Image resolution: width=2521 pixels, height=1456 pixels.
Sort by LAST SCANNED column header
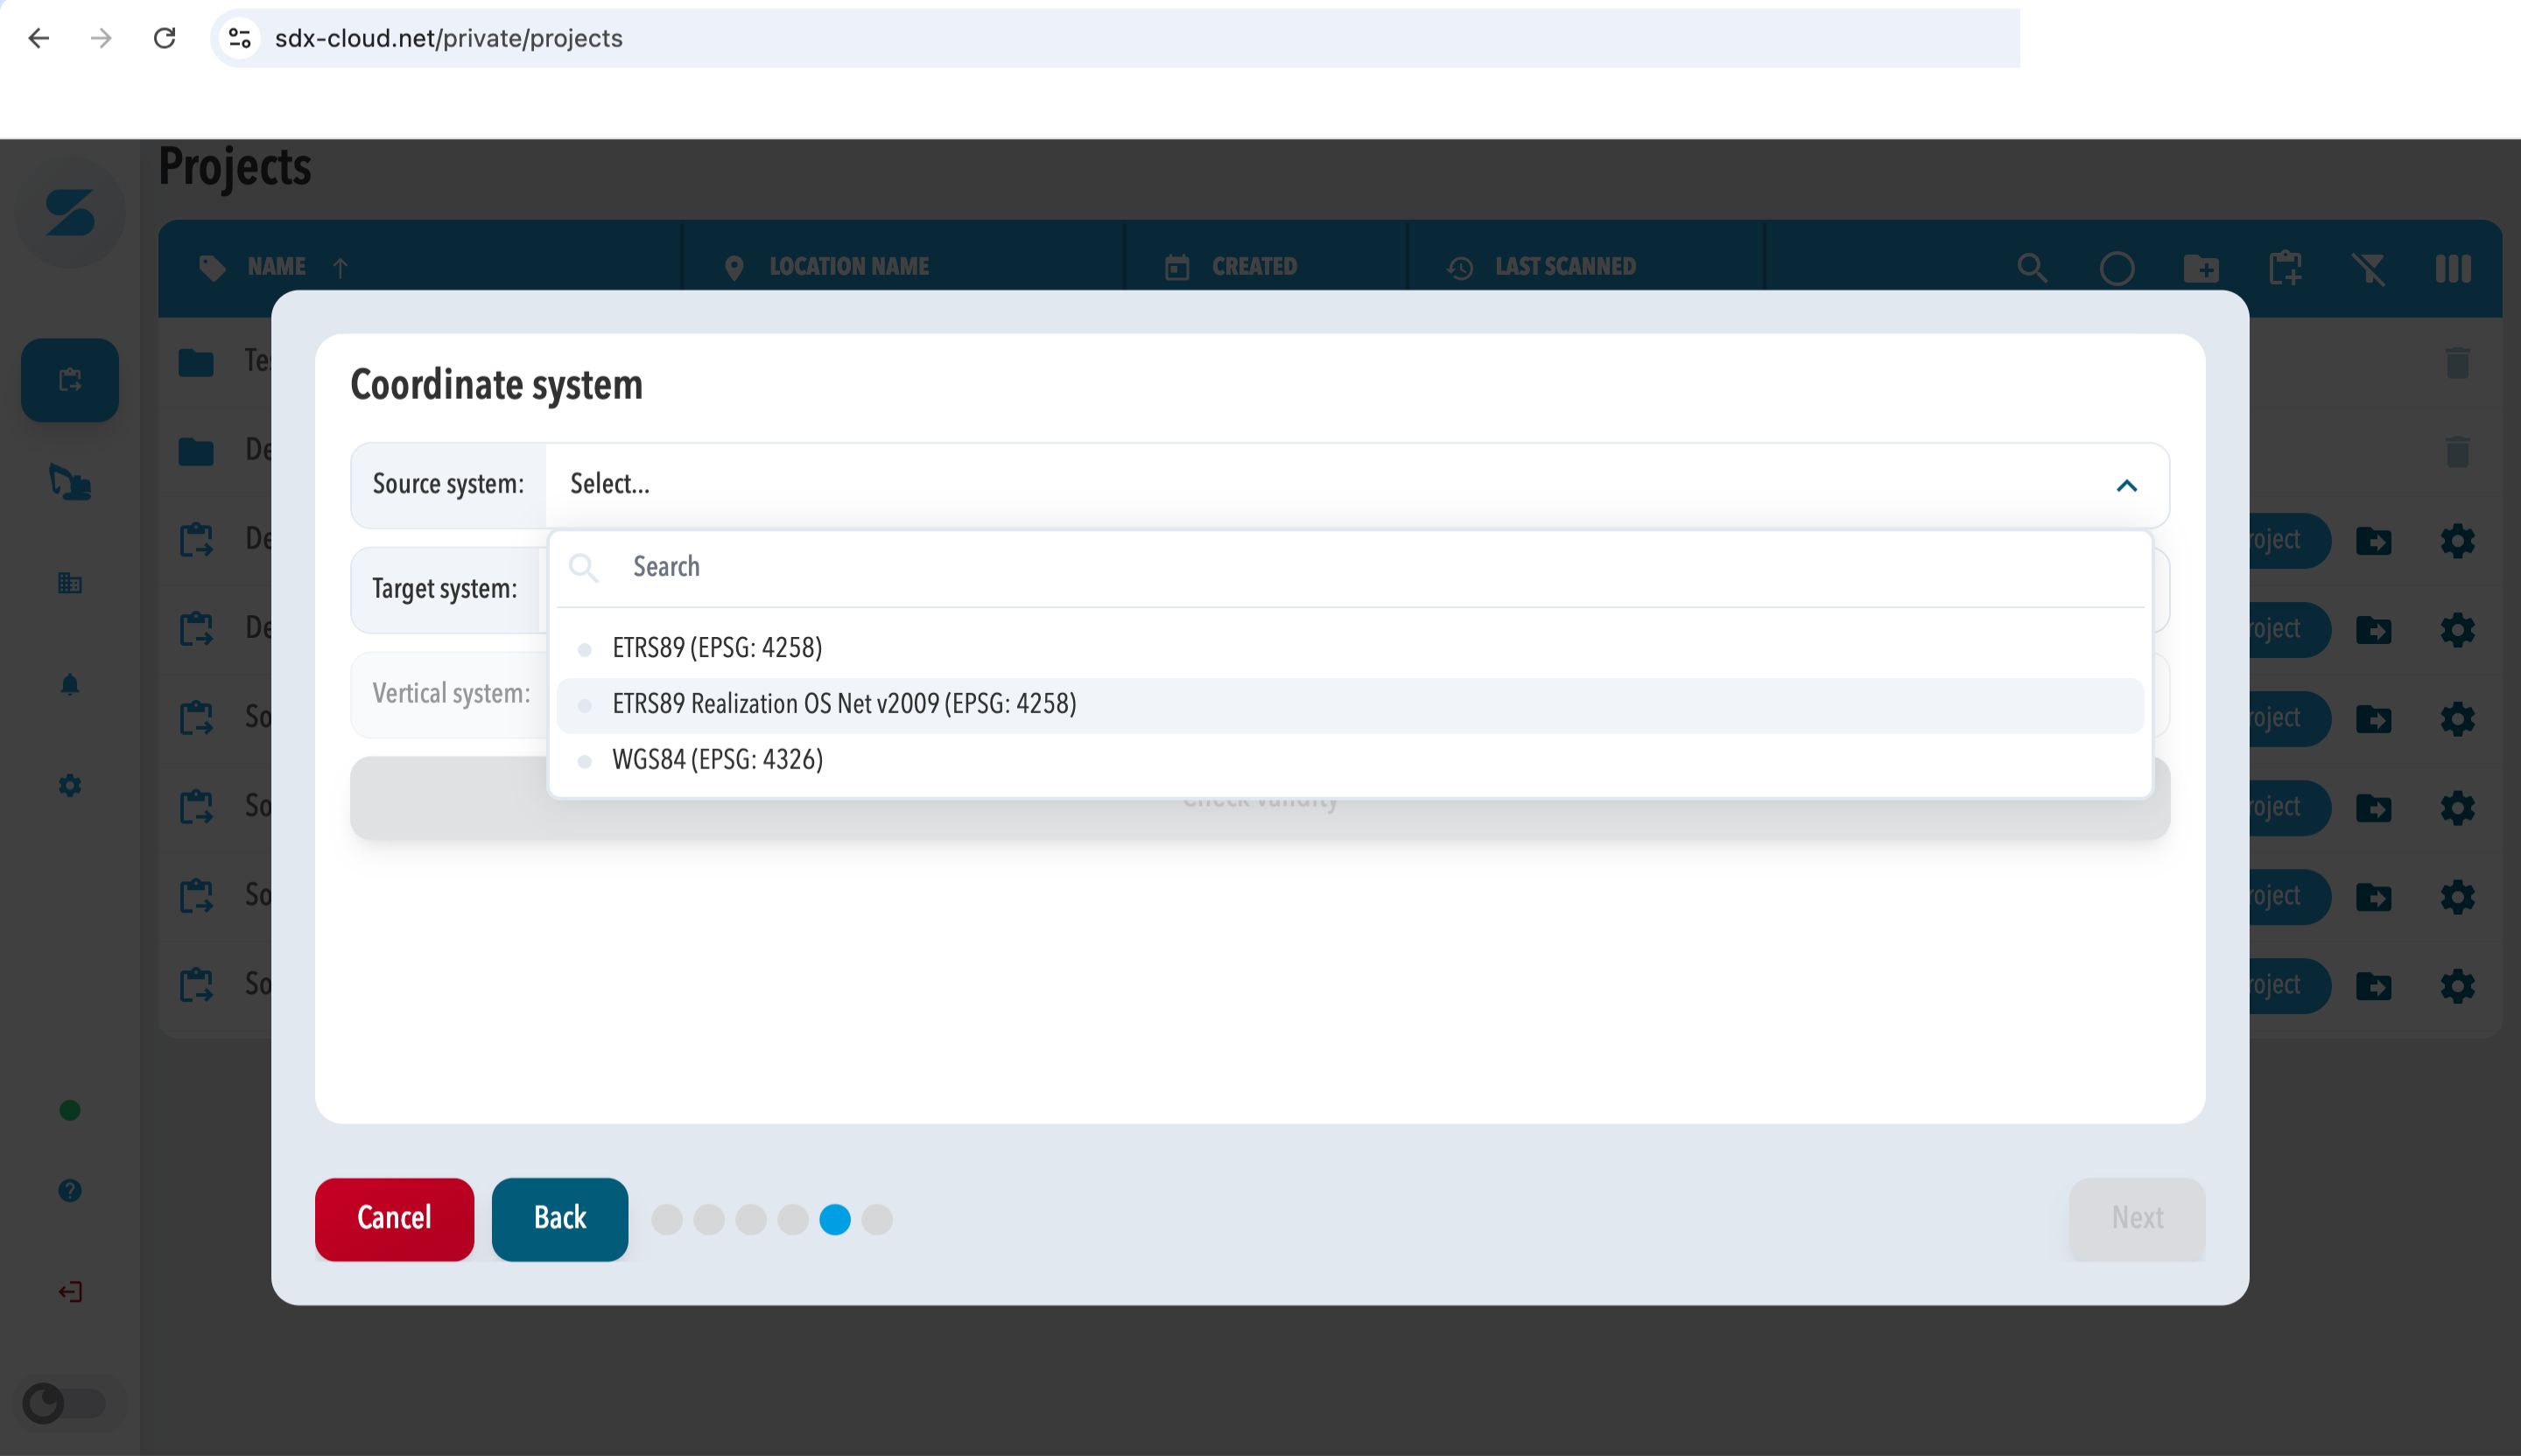1564,267
